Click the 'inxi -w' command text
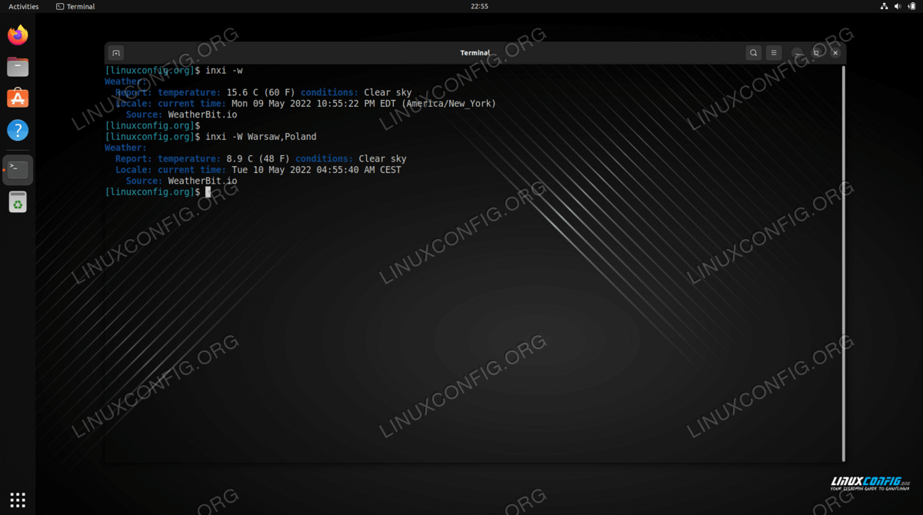The width and height of the screenshot is (923, 515). coord(224,71)
